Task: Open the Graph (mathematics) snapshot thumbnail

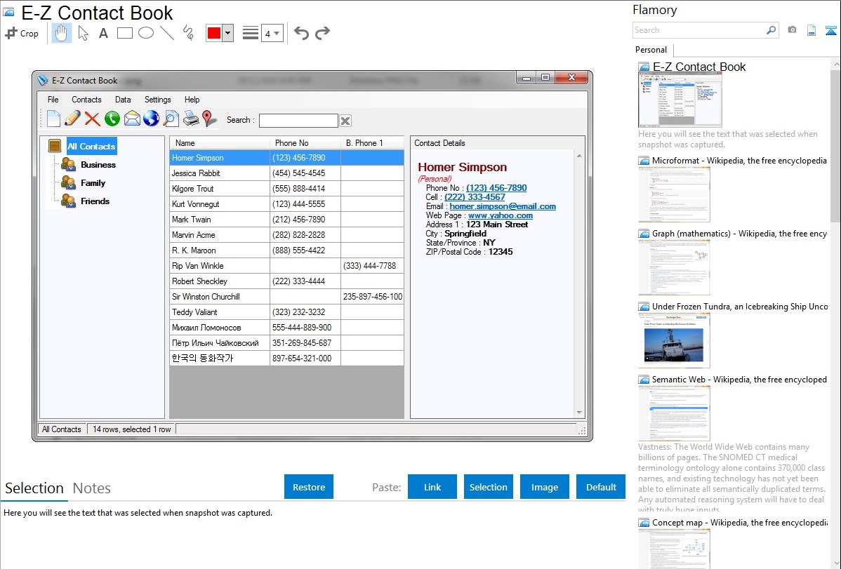Action: pos(674,267)
